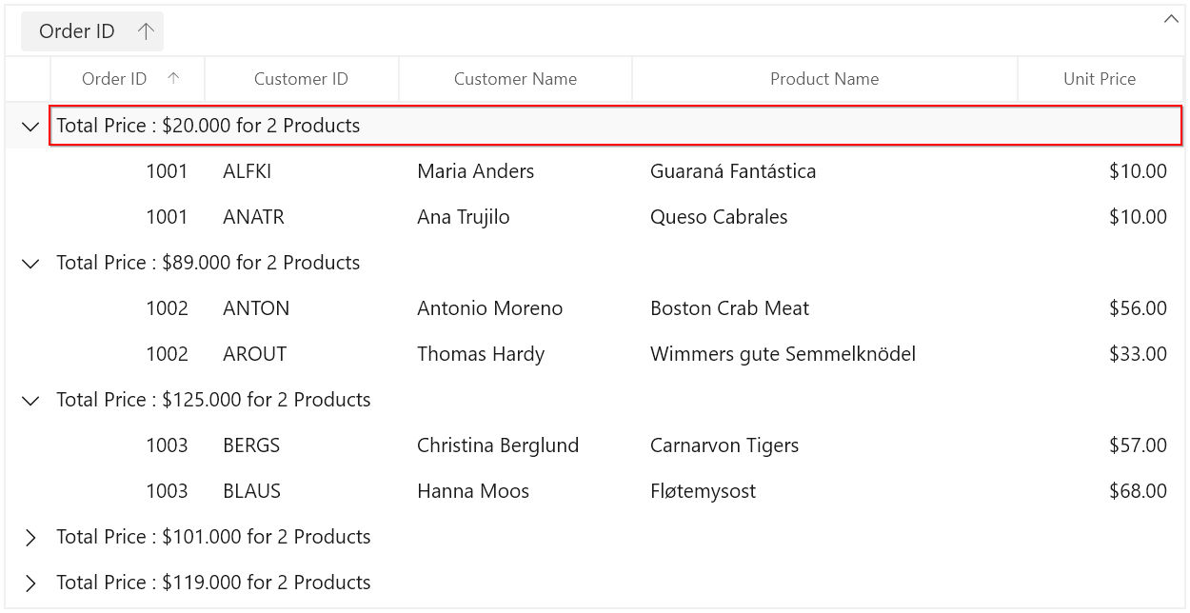Click the Wimmers gute Semmelknödel product cell
The width and height of the screenshot is (1190, 613).
coord(825,354)
